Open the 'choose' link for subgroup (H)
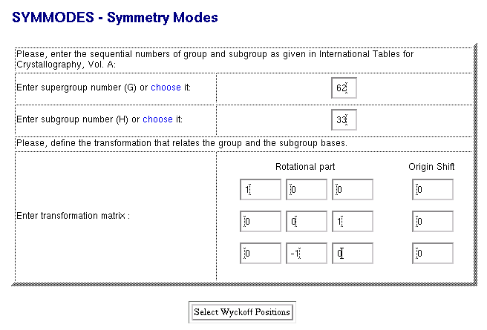Screen dimensions: 487x330 pos(157,119)
